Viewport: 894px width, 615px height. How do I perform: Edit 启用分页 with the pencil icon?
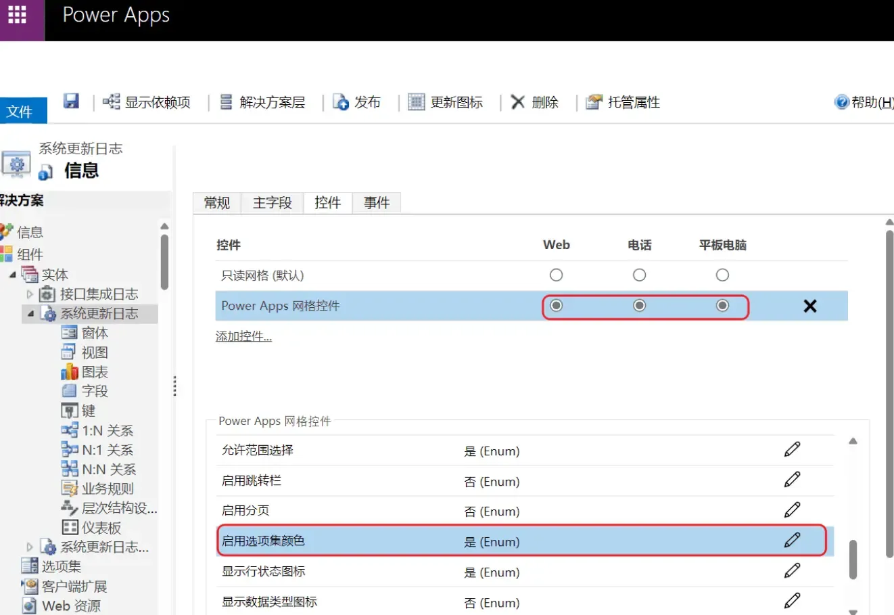[x=793, y=509]
